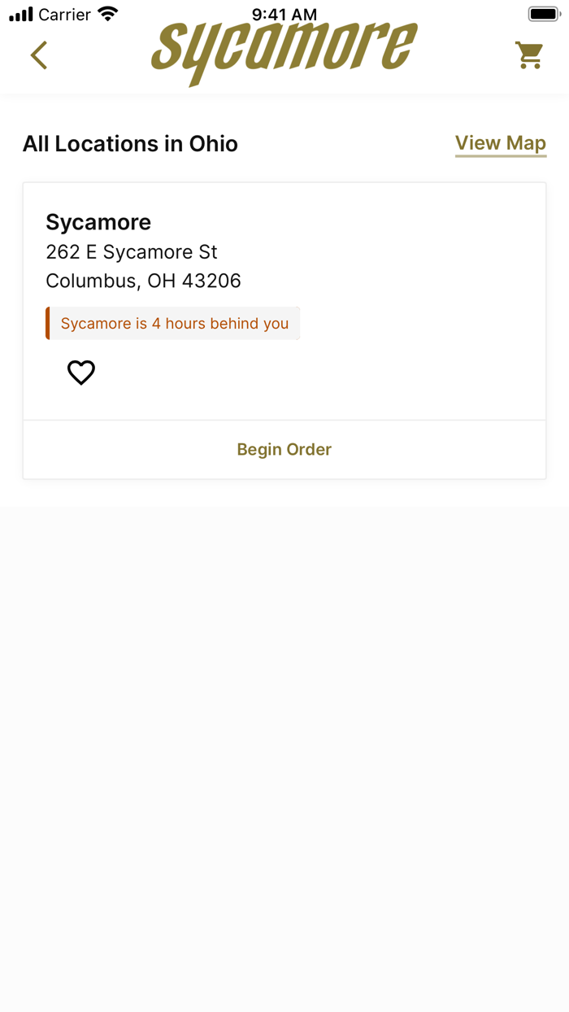Favorite the Sycamore location with the heart icon
569x1012 pixels.
(80, 372)
